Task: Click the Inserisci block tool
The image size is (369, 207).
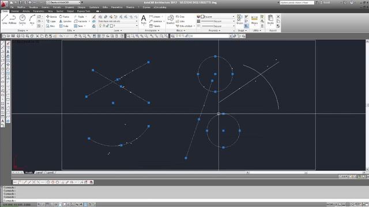Action: [171, 19]
